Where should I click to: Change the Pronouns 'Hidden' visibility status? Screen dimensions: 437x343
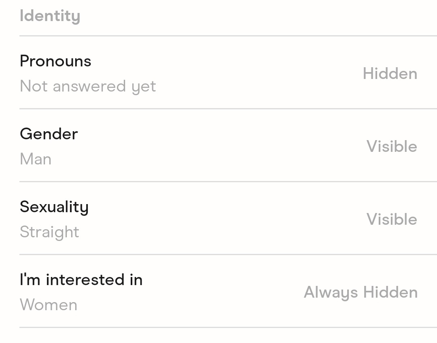pyautogui.click(x=390, y=74)
